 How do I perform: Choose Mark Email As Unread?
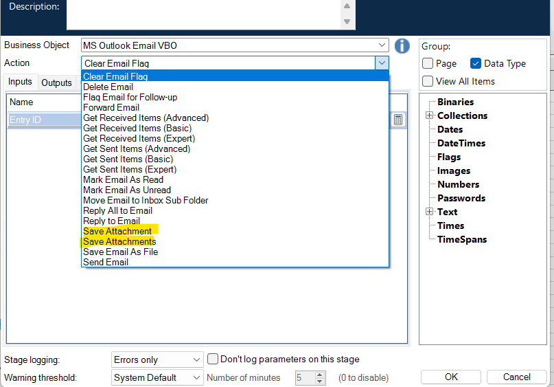pos(235,190)
